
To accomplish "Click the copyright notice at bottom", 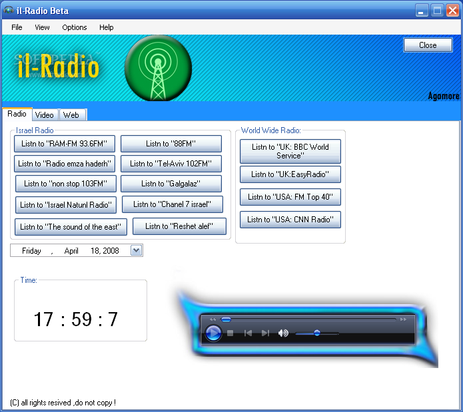I will coord(63,403).
